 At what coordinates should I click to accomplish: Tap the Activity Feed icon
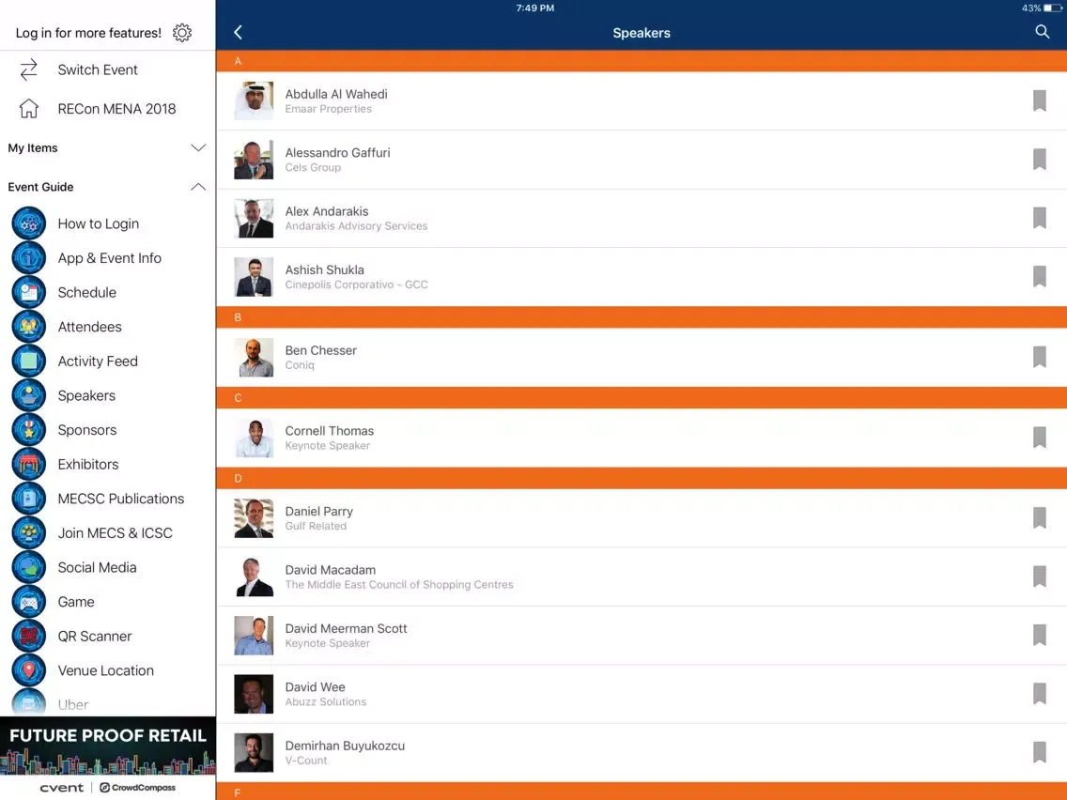click(28, 361)
